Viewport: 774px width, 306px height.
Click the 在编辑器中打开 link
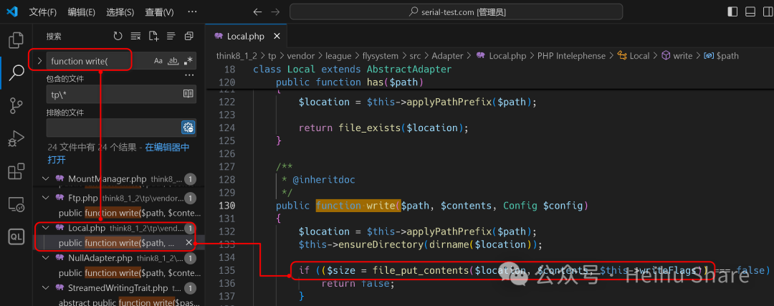coord(118,153)
